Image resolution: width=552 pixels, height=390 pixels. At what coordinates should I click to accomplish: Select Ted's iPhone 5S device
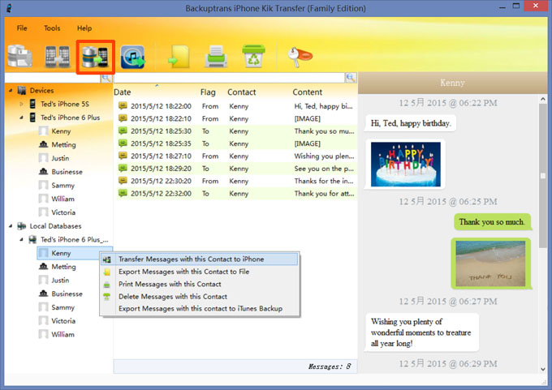point(65,104)
